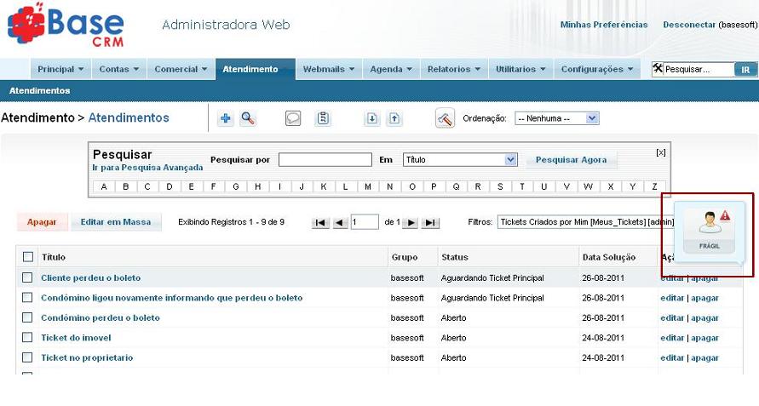Viewport: 759px width, 406px height.
Task: Click the 'Pesquisar por' text field
Action: 325,160
